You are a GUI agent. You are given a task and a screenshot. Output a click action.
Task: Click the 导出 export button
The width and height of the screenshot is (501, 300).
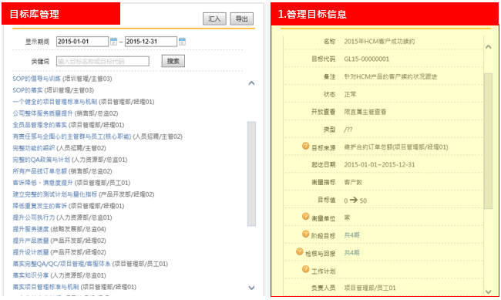(x=242, y=19)
